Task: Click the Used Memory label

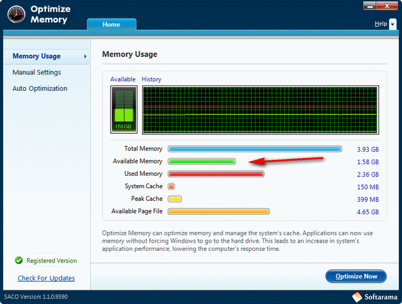Action: (x=143, y=173)
